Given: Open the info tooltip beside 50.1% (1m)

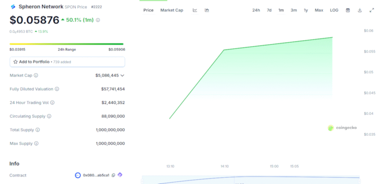Looking at the screenshot, I should tap(98, 20).
